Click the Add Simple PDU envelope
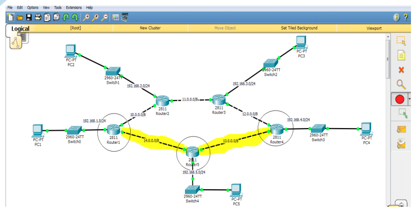This screenshot has width=417, height=215. [401, 130]
